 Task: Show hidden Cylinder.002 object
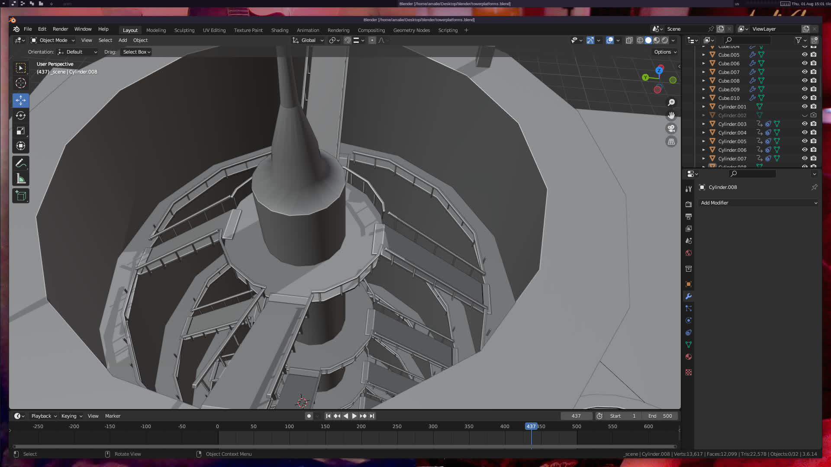(x=805, y=115)
